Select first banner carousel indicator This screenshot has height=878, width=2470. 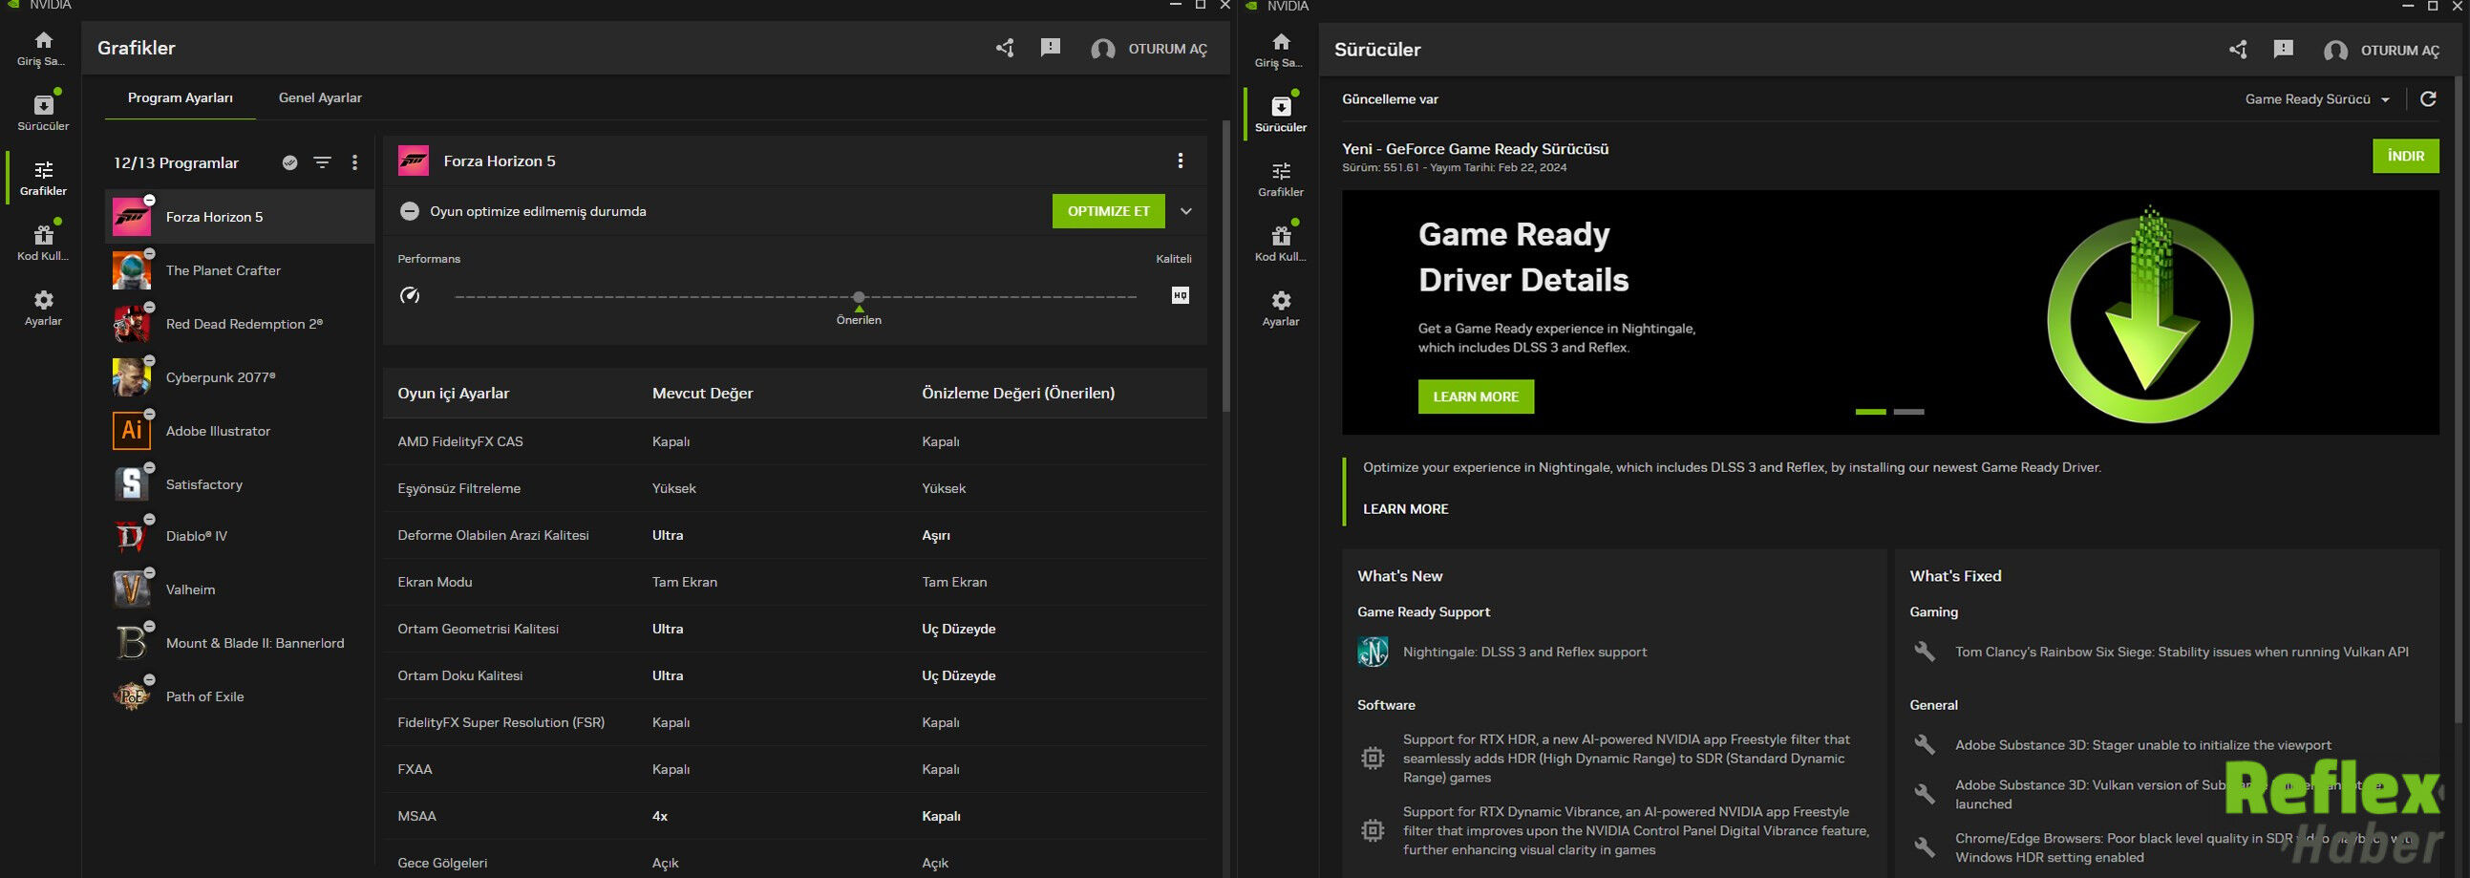[1870, 412]
